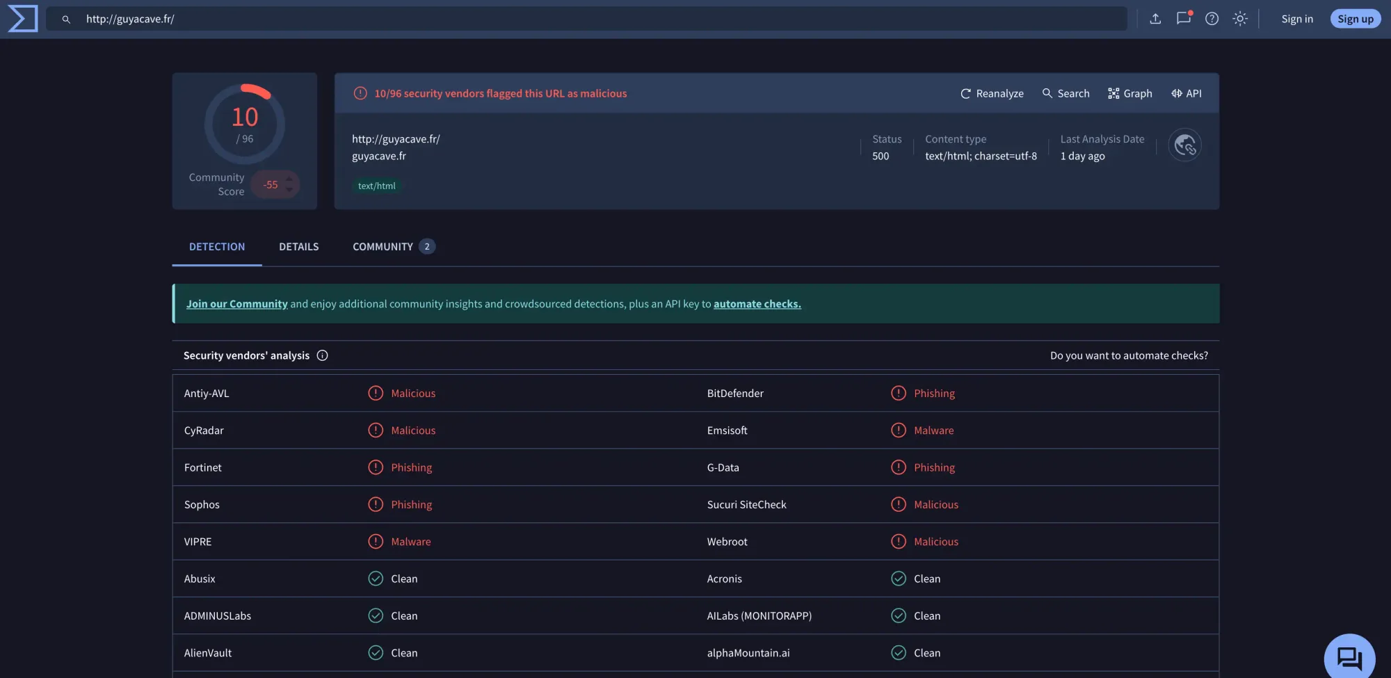The height and width of the screenshot is (678, 1391).
Task: Click the info icon beside Security vendors' analysis
Action: click(x=322, y=355)
